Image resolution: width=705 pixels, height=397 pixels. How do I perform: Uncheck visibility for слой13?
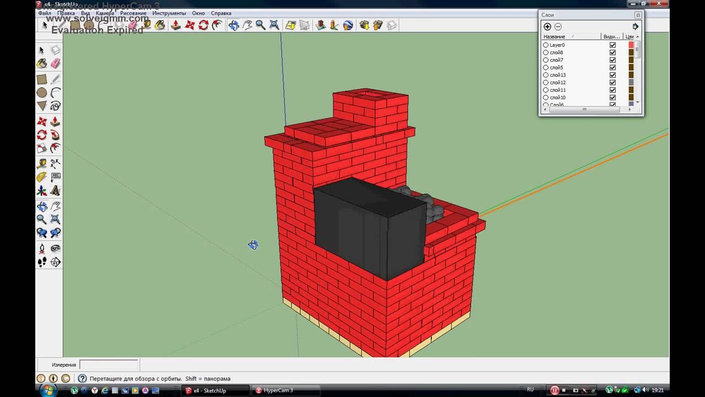612,75
